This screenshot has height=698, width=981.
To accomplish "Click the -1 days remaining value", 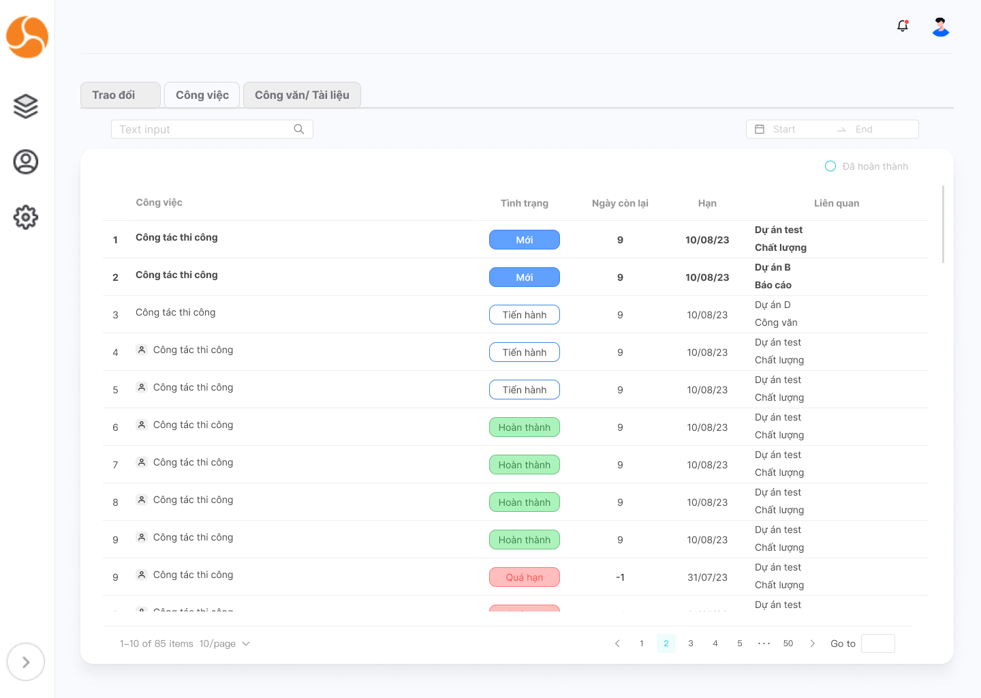I will (x=620, y=577).
